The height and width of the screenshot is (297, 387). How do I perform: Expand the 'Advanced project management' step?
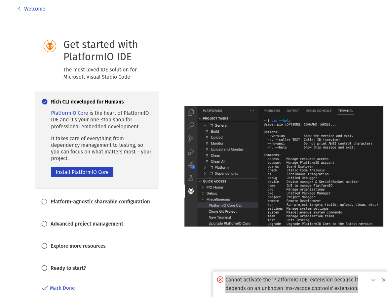point(87,224)
